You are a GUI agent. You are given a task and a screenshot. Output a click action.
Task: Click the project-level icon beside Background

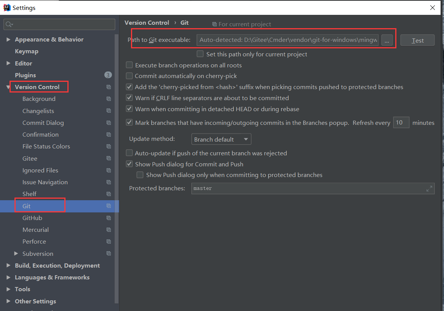click(109, 99)
